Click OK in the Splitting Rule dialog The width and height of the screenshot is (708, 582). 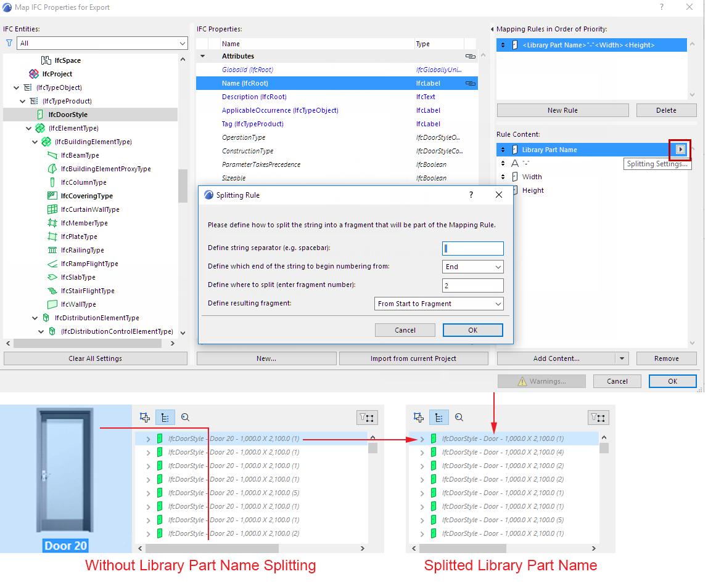[x=473, y=330]
